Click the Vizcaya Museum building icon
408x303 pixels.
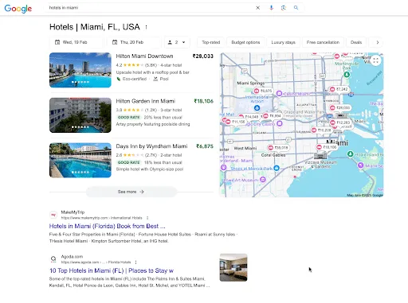click(320, 155)
